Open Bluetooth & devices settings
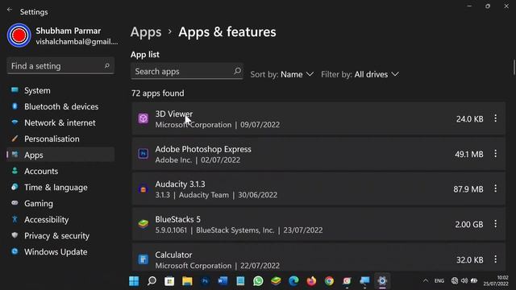The width and height of the screenshot is (516, 290). point(60,106)
